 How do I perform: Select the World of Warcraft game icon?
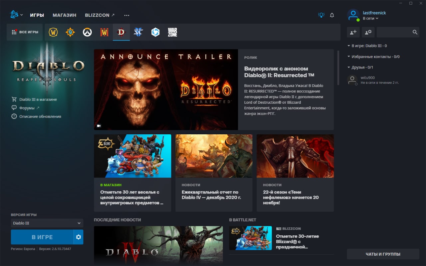coord(53,32)
